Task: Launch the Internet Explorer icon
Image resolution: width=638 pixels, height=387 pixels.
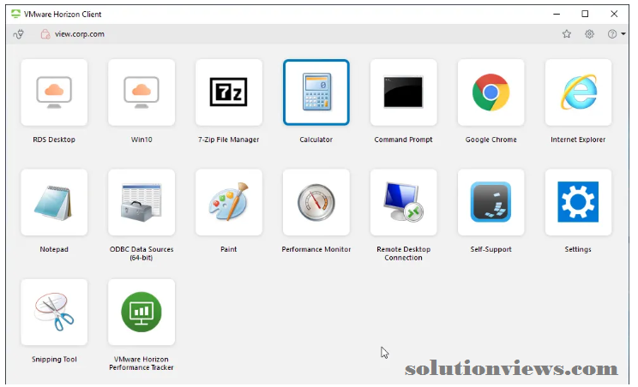Action: pyautogui.click(x=578, y=92)
